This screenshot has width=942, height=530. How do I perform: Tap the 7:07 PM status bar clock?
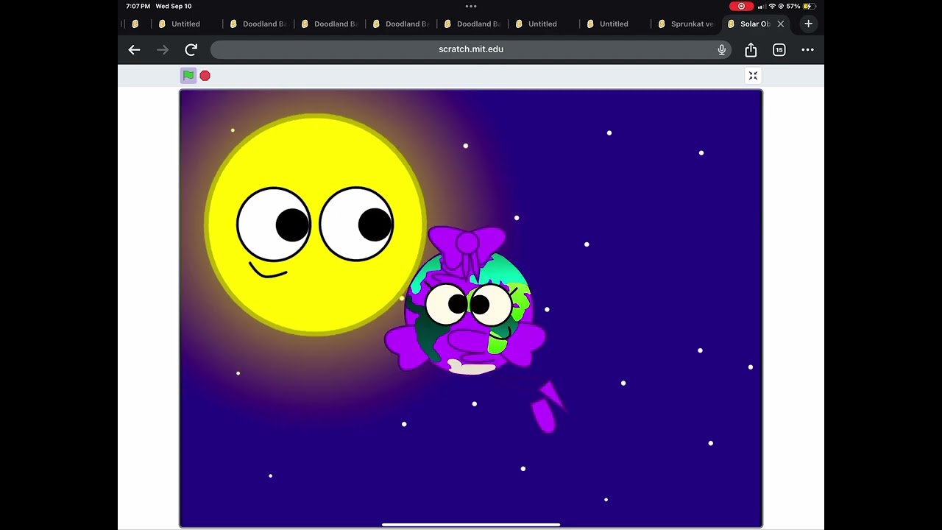[x=138, y=6]
